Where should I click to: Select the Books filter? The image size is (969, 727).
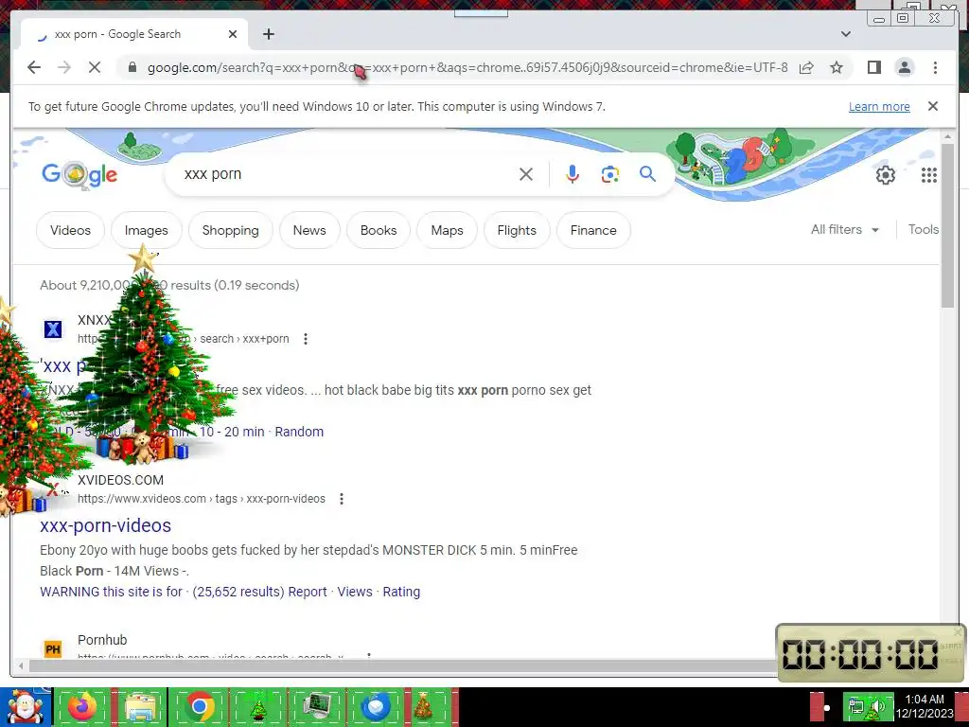[x=379, y=230]
